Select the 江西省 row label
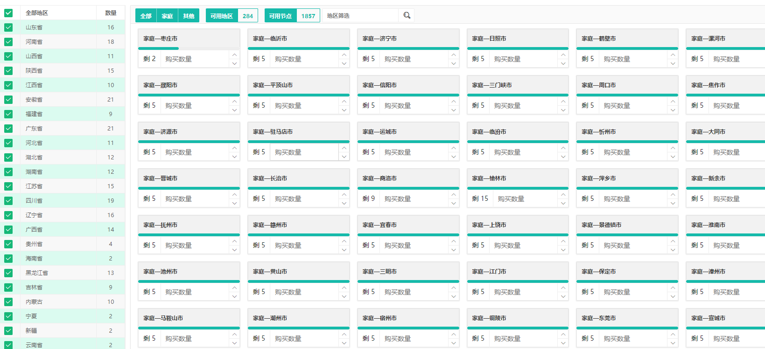Screen dimensions: 765x349 (x=34, y=85)
